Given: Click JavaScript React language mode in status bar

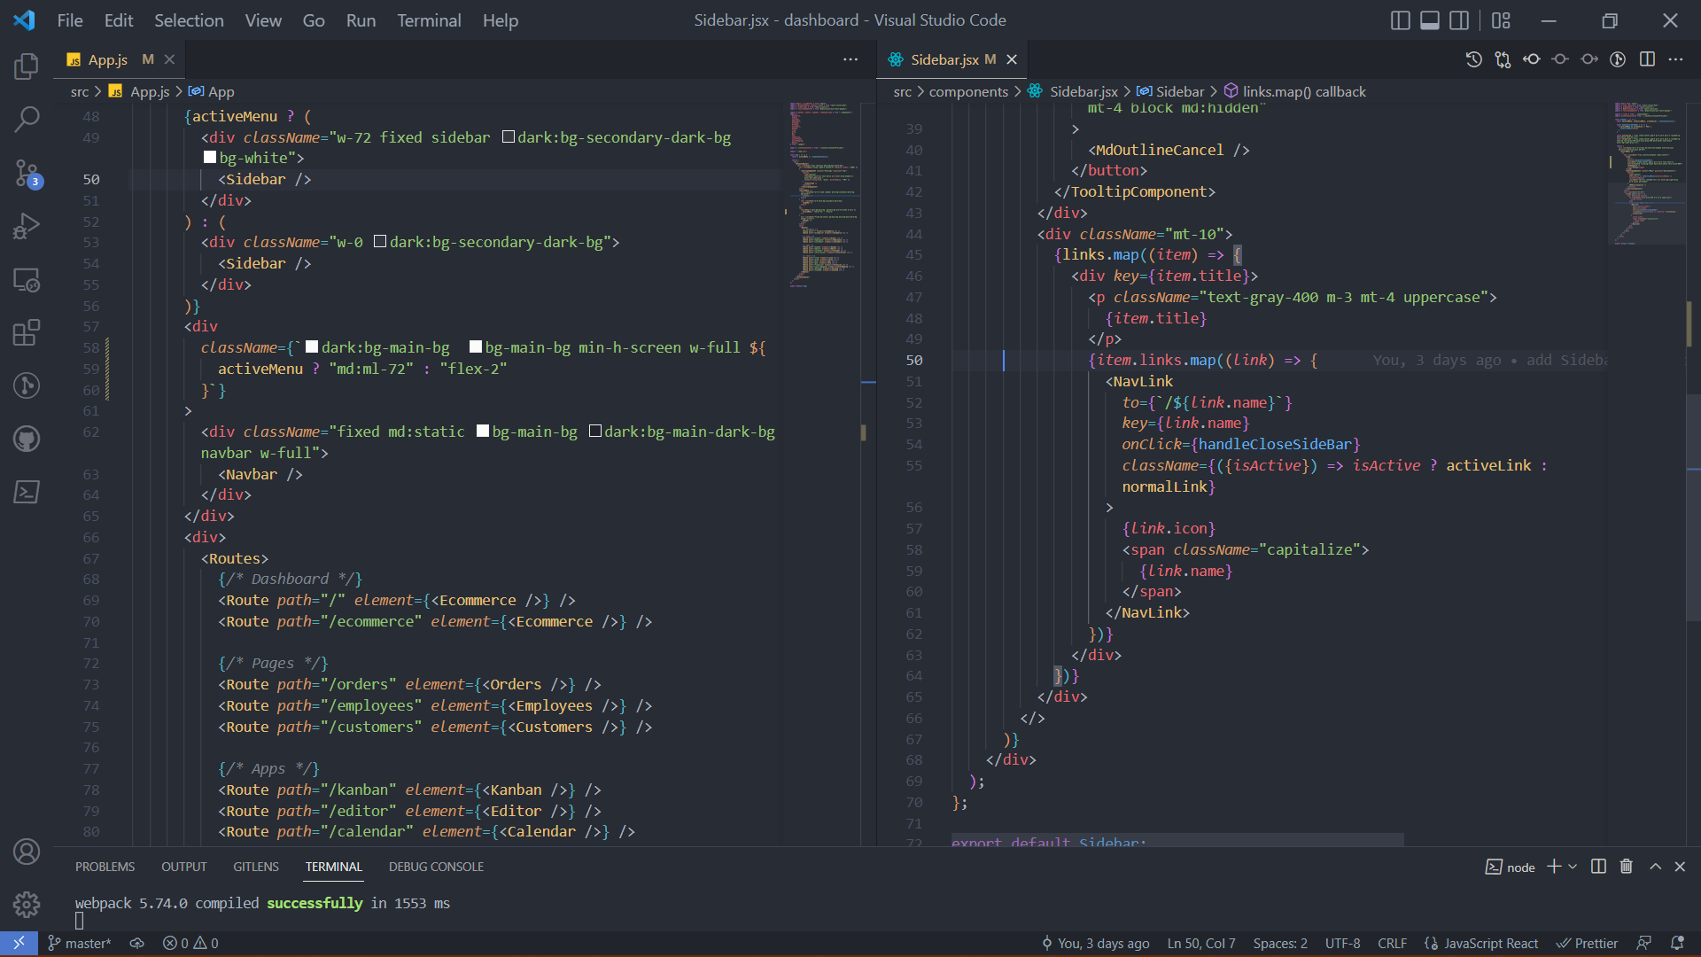Looking at the screenshot, I should [x=1490, y=944].
